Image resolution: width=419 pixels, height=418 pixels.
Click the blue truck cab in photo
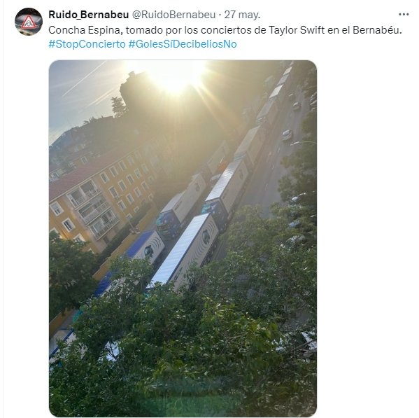point(167,223)
